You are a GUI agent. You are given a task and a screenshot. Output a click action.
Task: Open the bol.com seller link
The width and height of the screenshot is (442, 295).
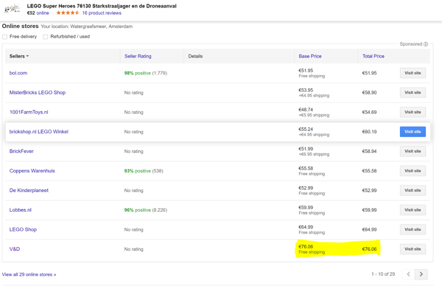point(18,73)
